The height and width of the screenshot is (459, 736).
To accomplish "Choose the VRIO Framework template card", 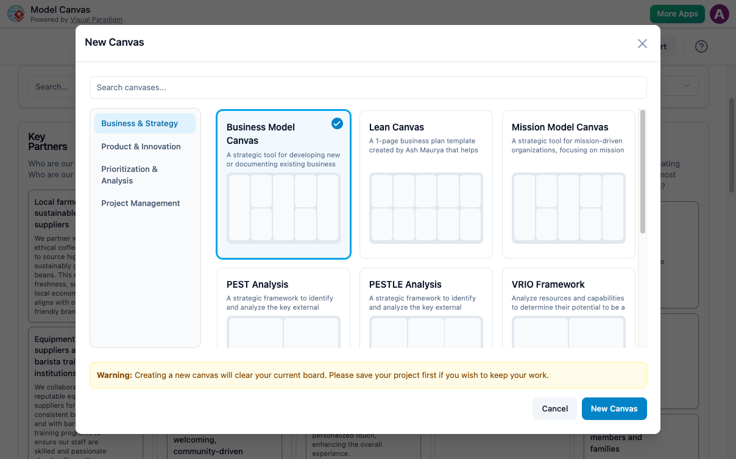I will 568,307.
